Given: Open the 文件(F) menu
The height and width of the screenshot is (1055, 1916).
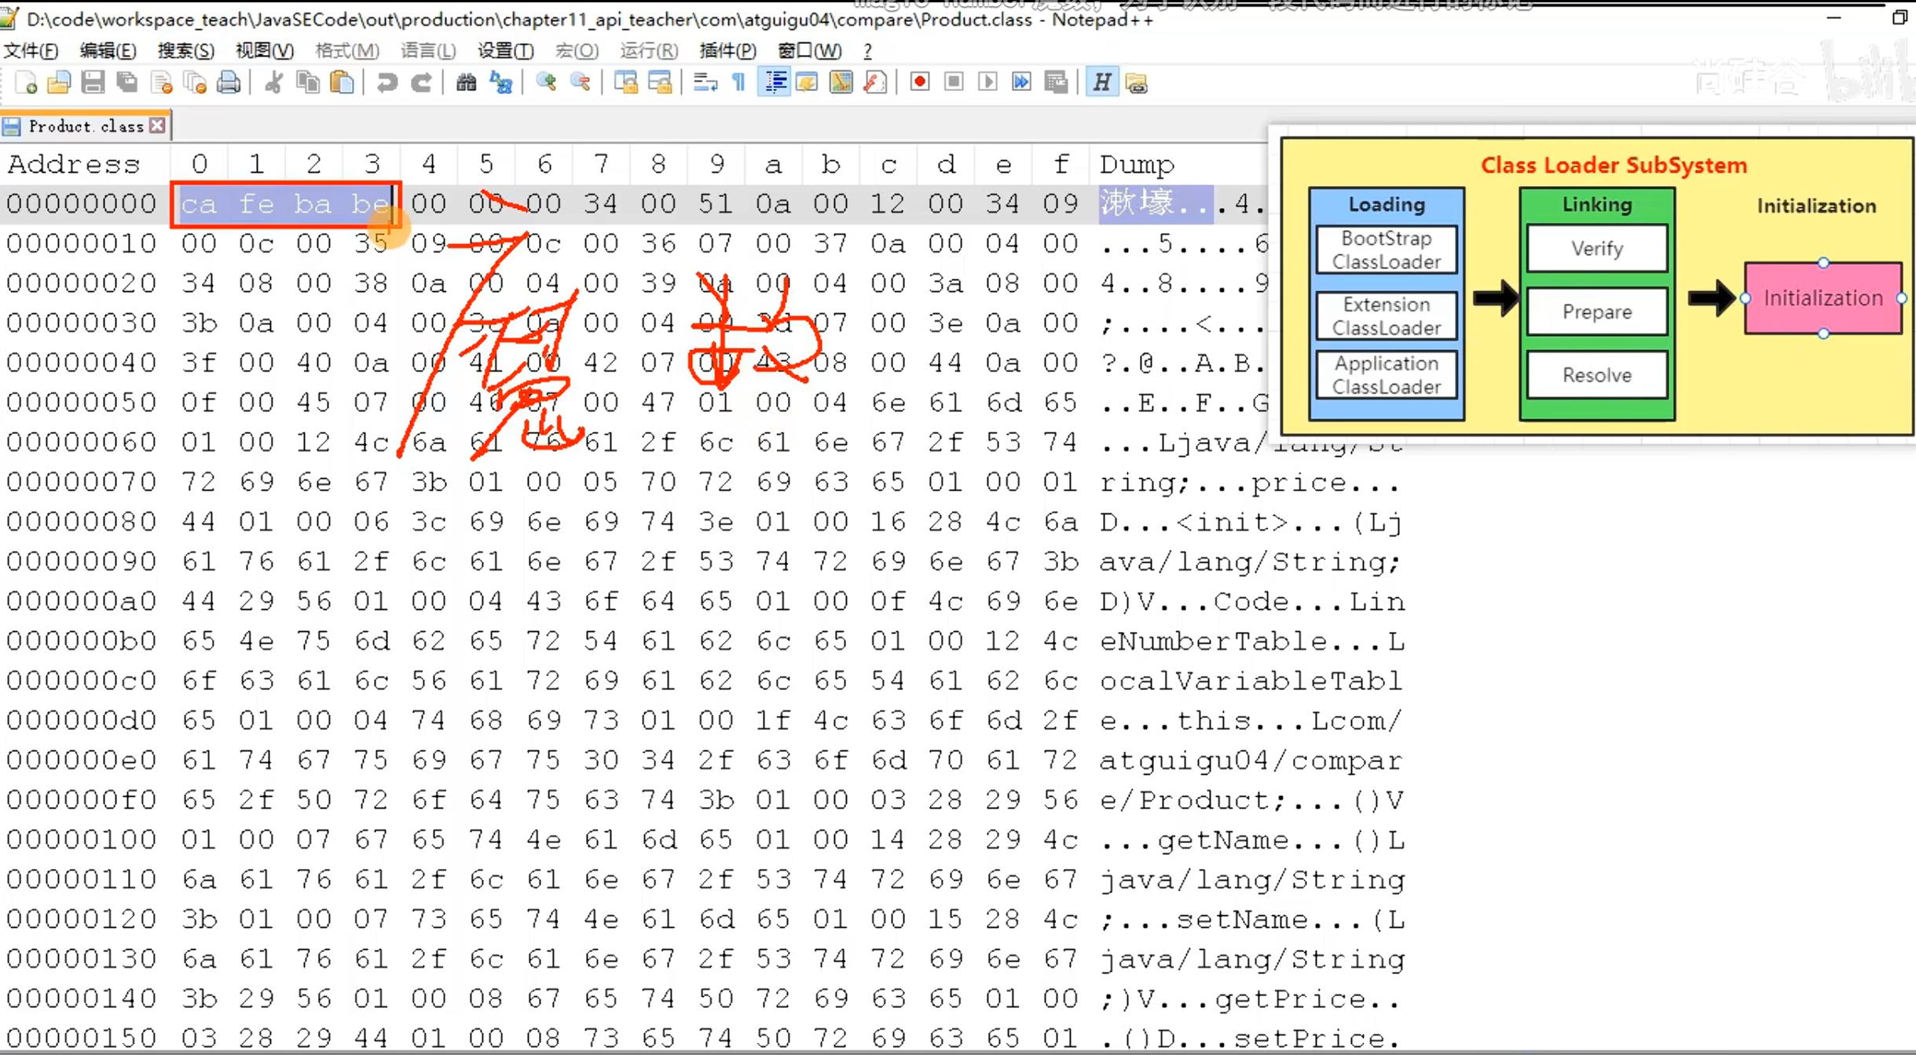Looking at the screenshot, I should point(31,51).
